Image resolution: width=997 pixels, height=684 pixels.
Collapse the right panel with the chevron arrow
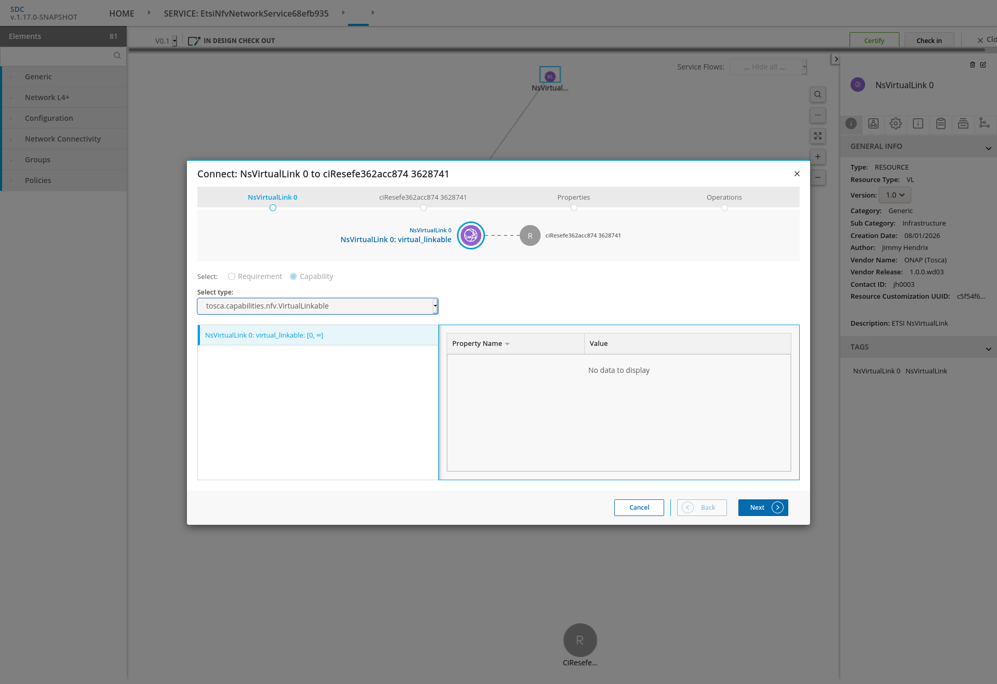(x=836, y=59)
